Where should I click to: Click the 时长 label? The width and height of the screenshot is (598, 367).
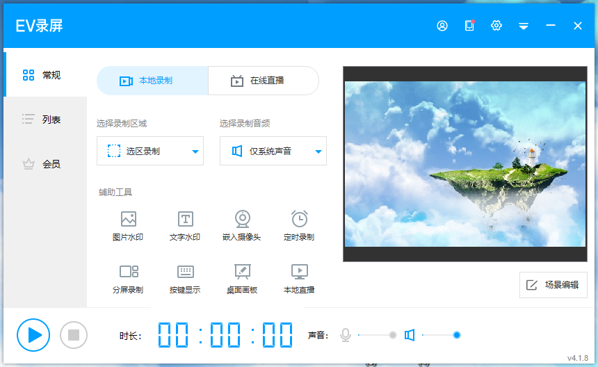point(131,336)
